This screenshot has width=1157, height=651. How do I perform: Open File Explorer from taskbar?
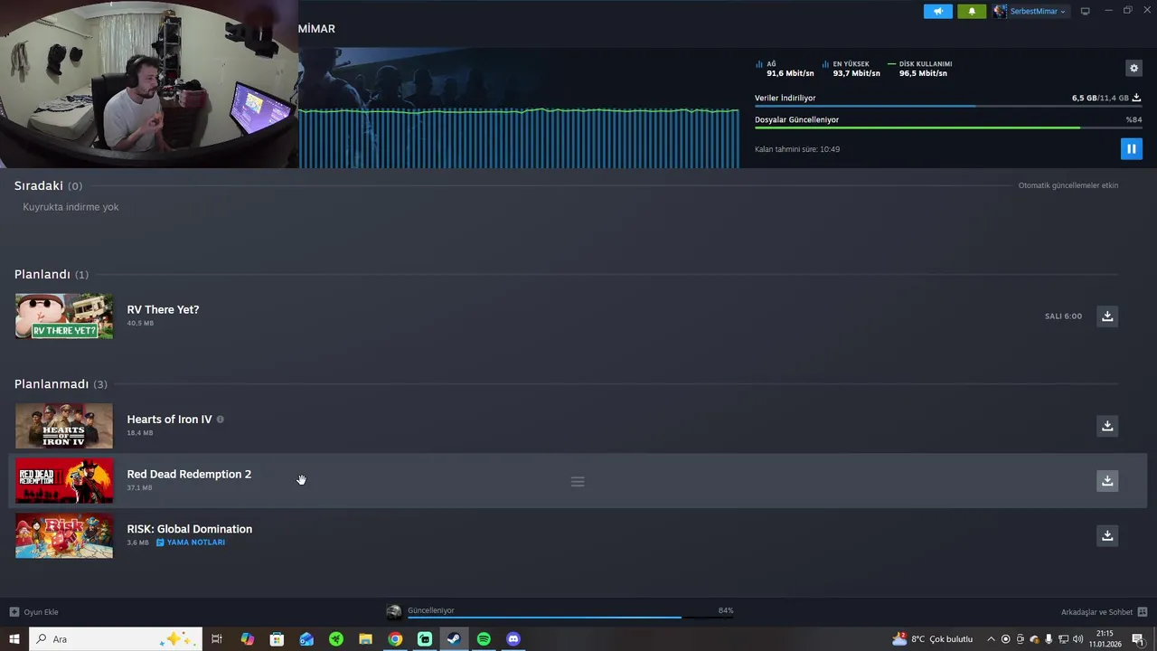pos(365,639)
